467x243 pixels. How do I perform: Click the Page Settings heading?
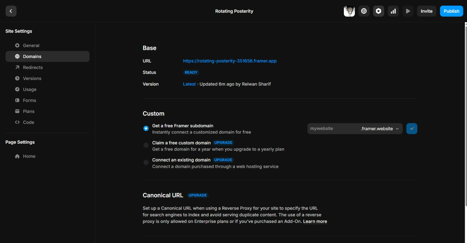[20, 142]
